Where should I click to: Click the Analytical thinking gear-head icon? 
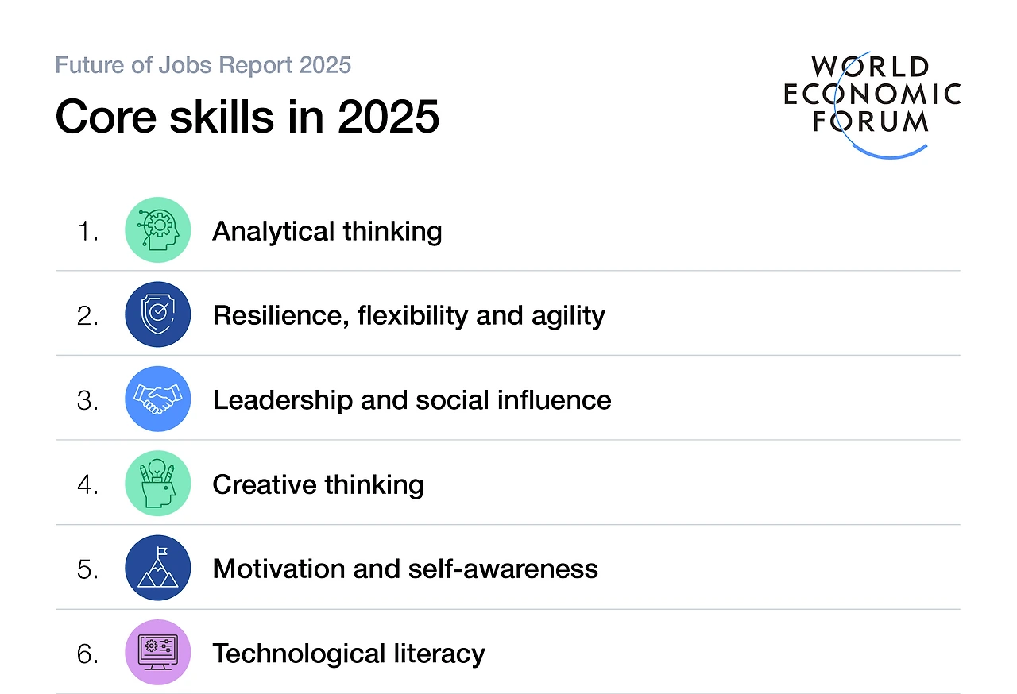tap(158, 230)
